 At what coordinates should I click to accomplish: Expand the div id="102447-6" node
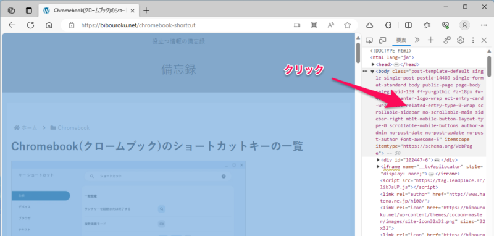pyautogui.click(x=378, y=160)
